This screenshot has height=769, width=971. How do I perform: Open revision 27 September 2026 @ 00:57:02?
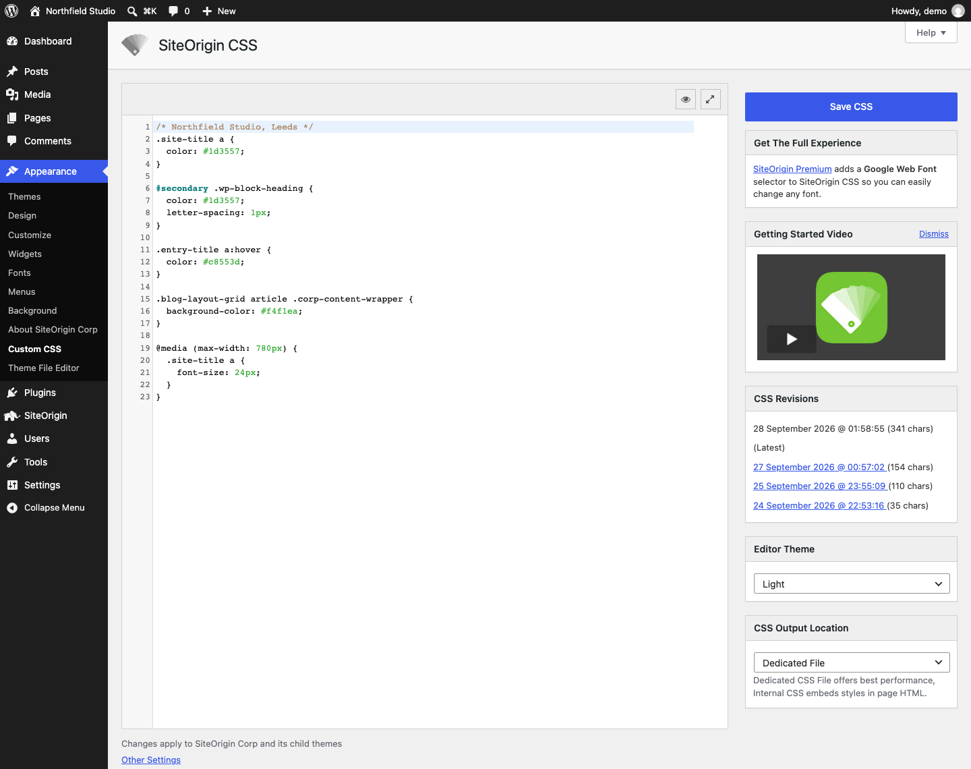pos(819,467)
